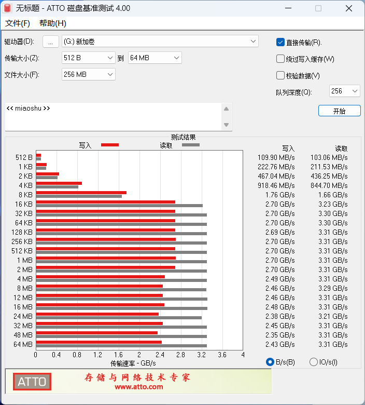Click the ATTO logo in the banner
The image size is (365, 405).
pyautogui.click(x=32, y=382)
